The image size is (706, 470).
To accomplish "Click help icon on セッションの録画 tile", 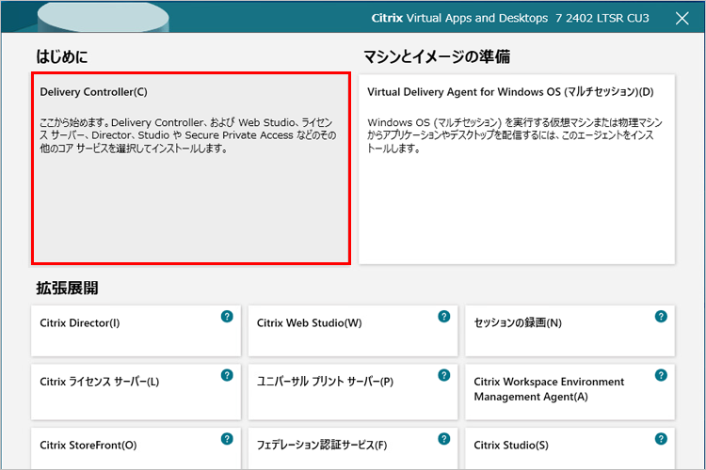I will (x=661, y=317).
